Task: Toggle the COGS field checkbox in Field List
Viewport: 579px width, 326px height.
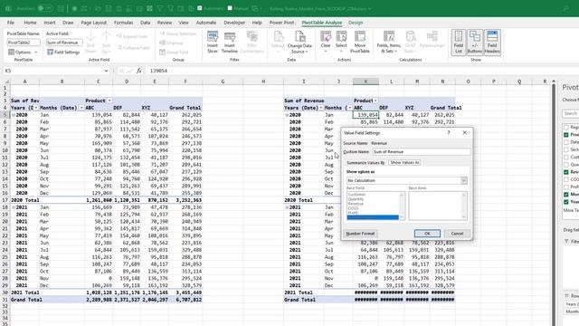Action: 565,179
